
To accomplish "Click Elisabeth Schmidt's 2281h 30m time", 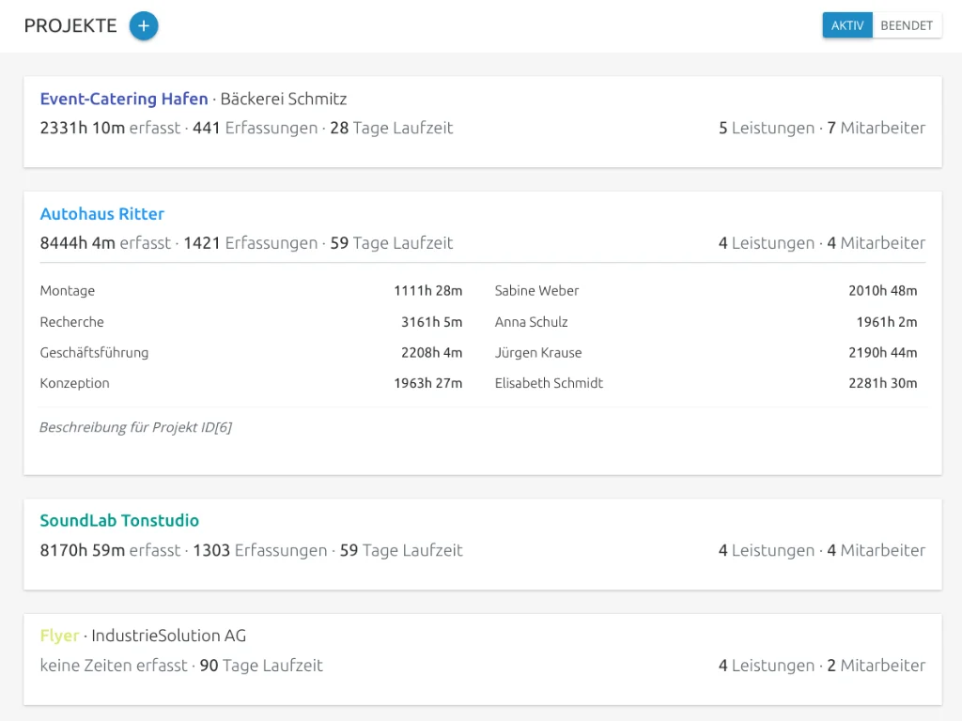I will pos(883,383).
